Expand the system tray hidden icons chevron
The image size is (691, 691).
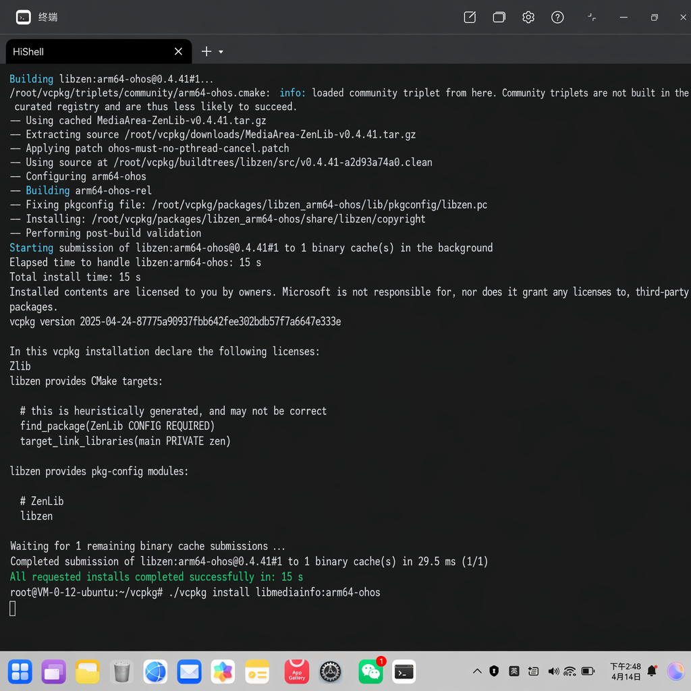click(477, 671)
